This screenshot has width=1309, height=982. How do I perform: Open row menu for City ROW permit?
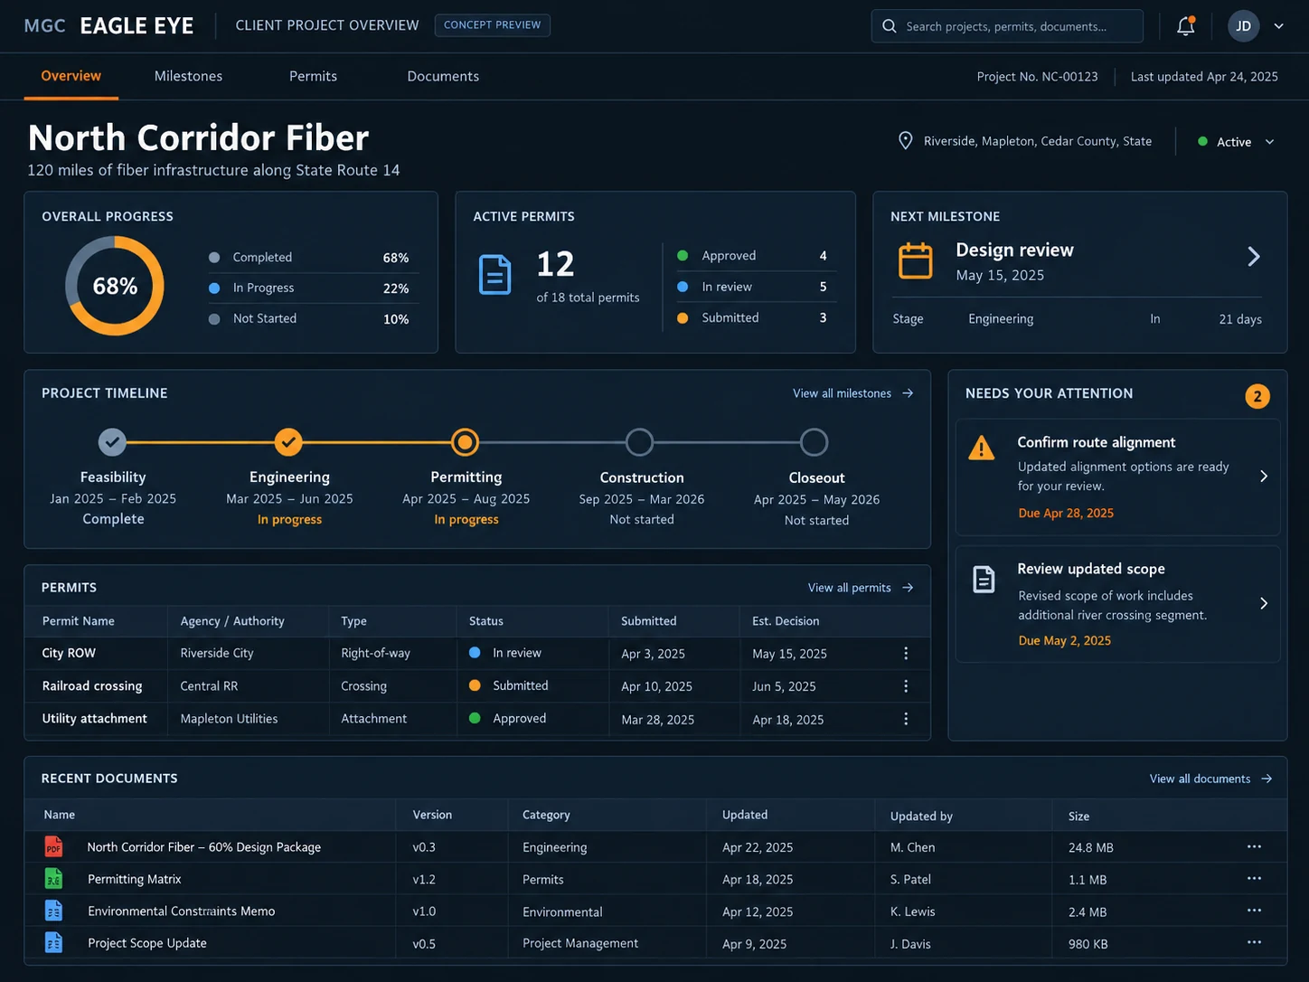906,653
